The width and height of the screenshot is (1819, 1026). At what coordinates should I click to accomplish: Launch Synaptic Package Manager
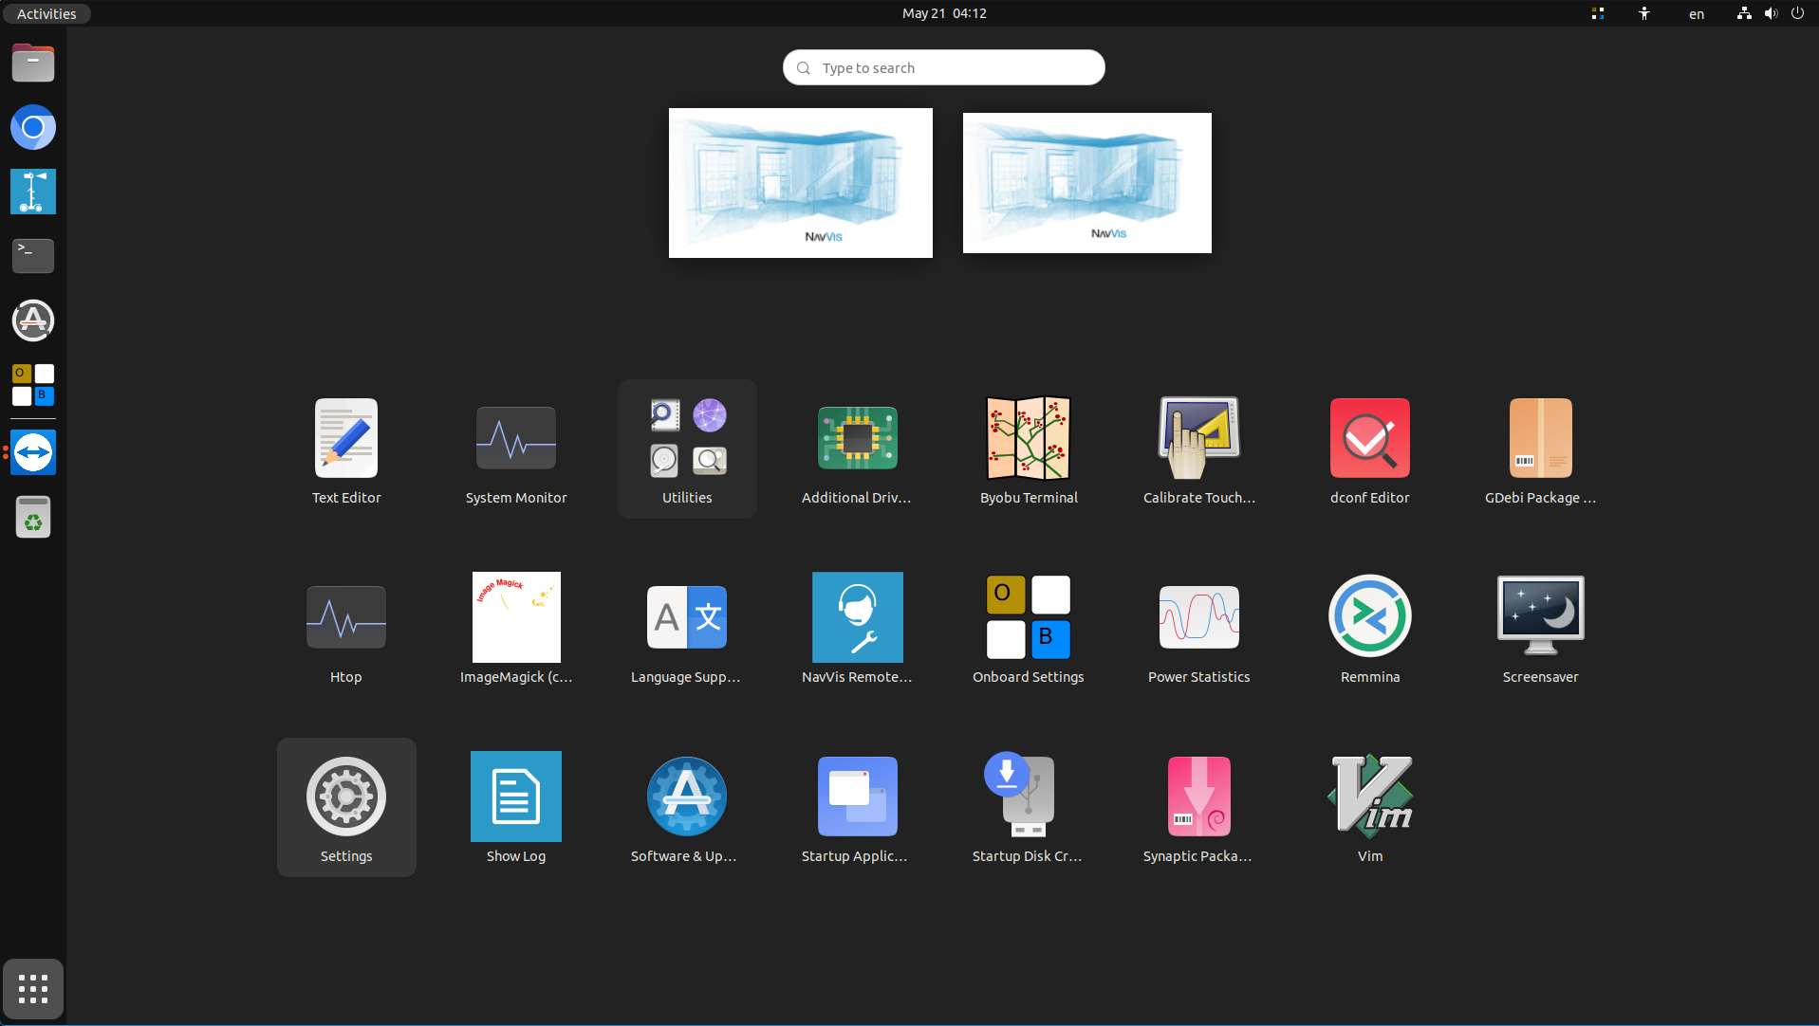pos(1199,808)
